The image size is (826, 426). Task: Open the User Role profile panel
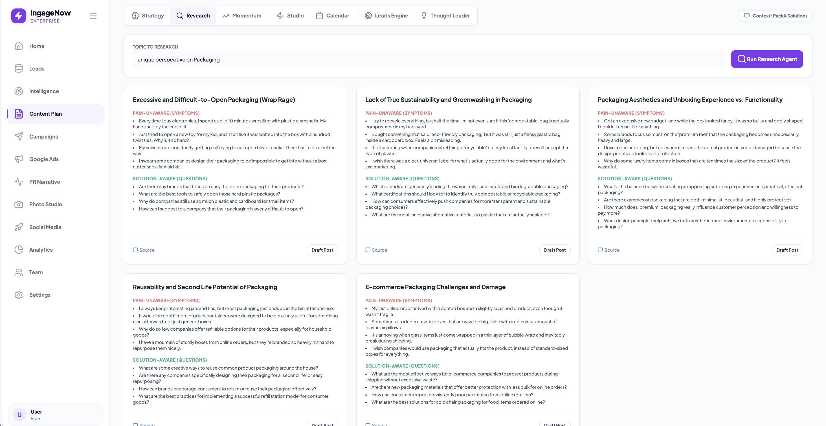[x=55, y=414]
